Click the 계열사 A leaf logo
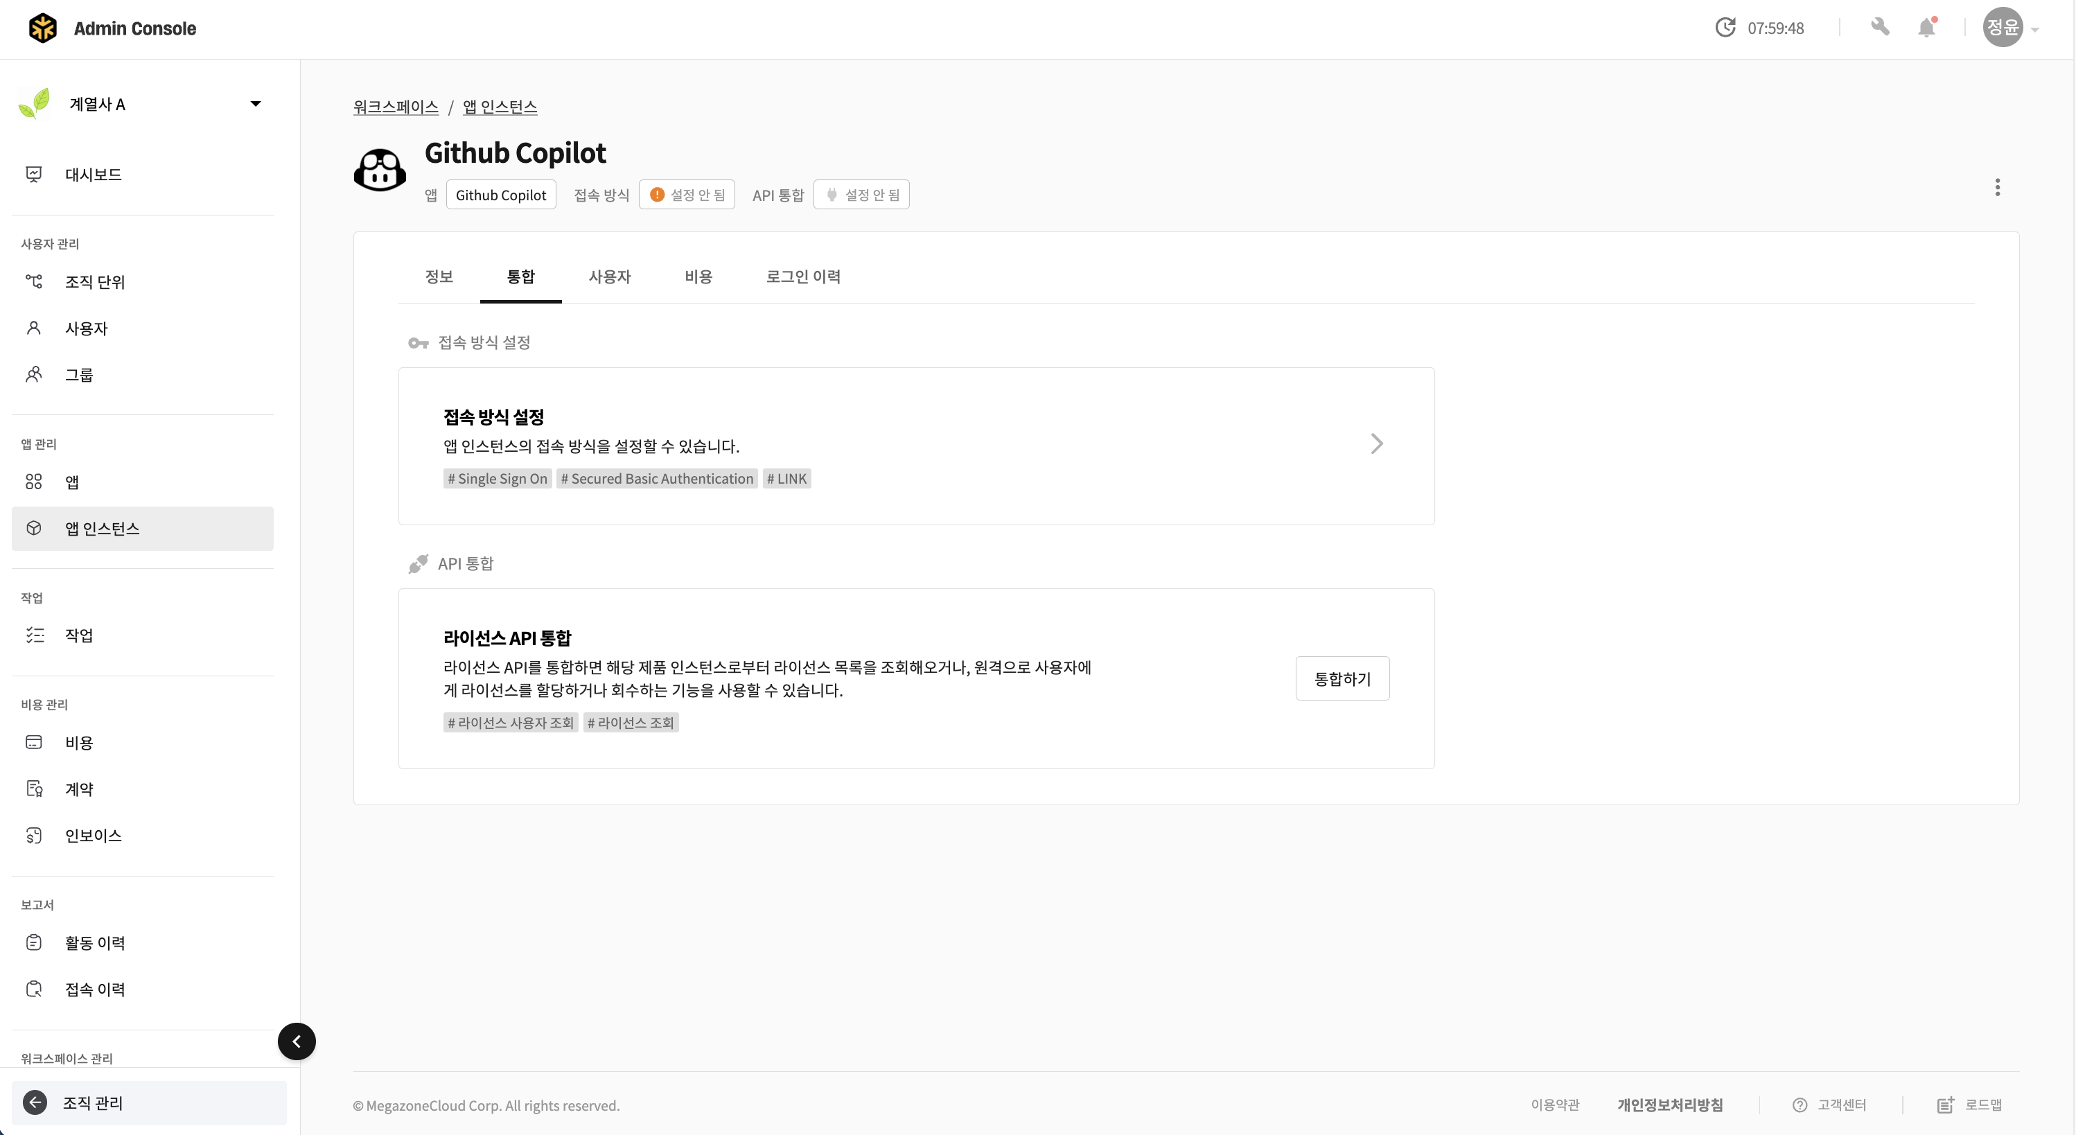This screenshot has height=1135, width=2076. (x=34, y=104)
